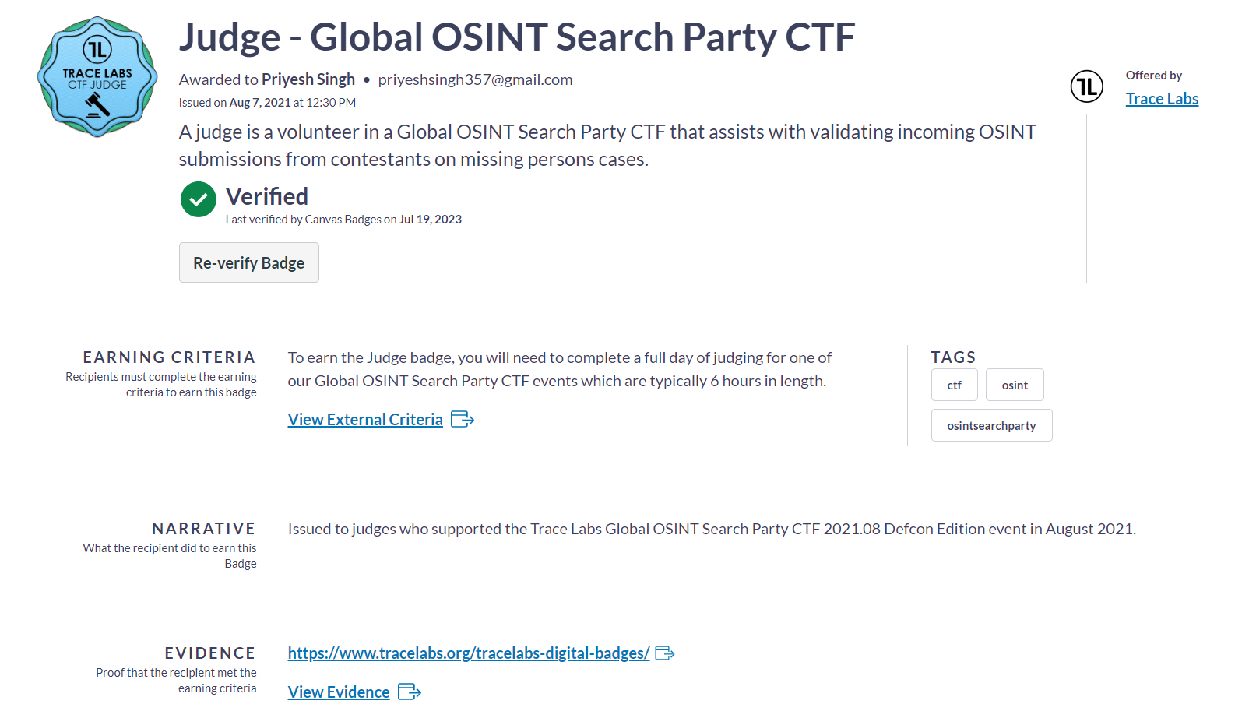Open the View External Criteria link
1256x718 pixels.
coord(365,420)
